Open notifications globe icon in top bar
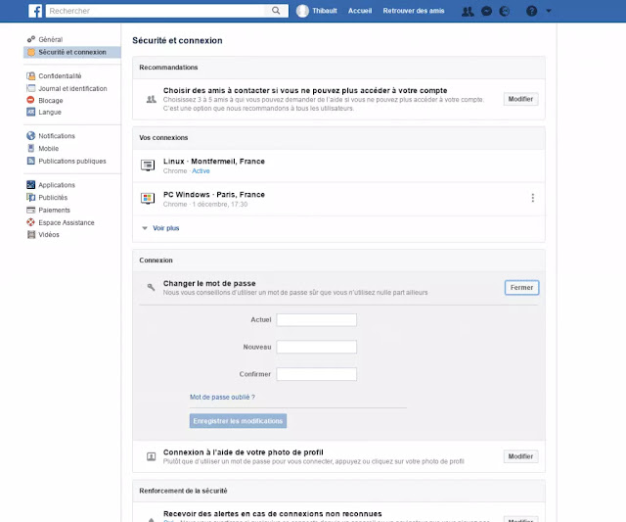This screenshot has width=626, height=522. 505,11
